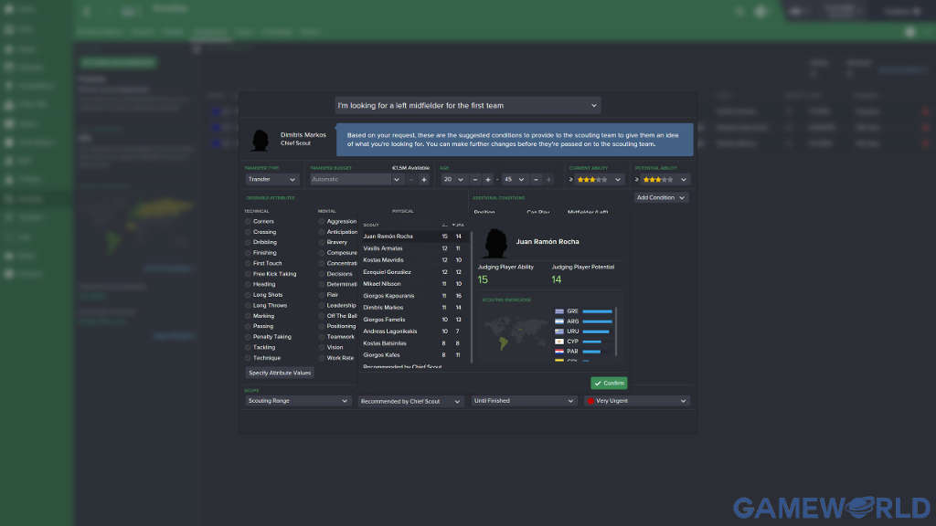This screenshot has width=936, height=526.
Task: Toggle the Finishing attribute
Action: click(248, 253)
